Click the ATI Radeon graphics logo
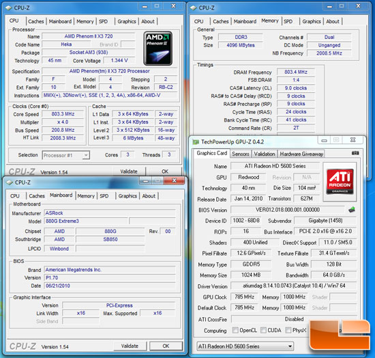The width and height of the screenshot is (375, 358). click(340, 181)
